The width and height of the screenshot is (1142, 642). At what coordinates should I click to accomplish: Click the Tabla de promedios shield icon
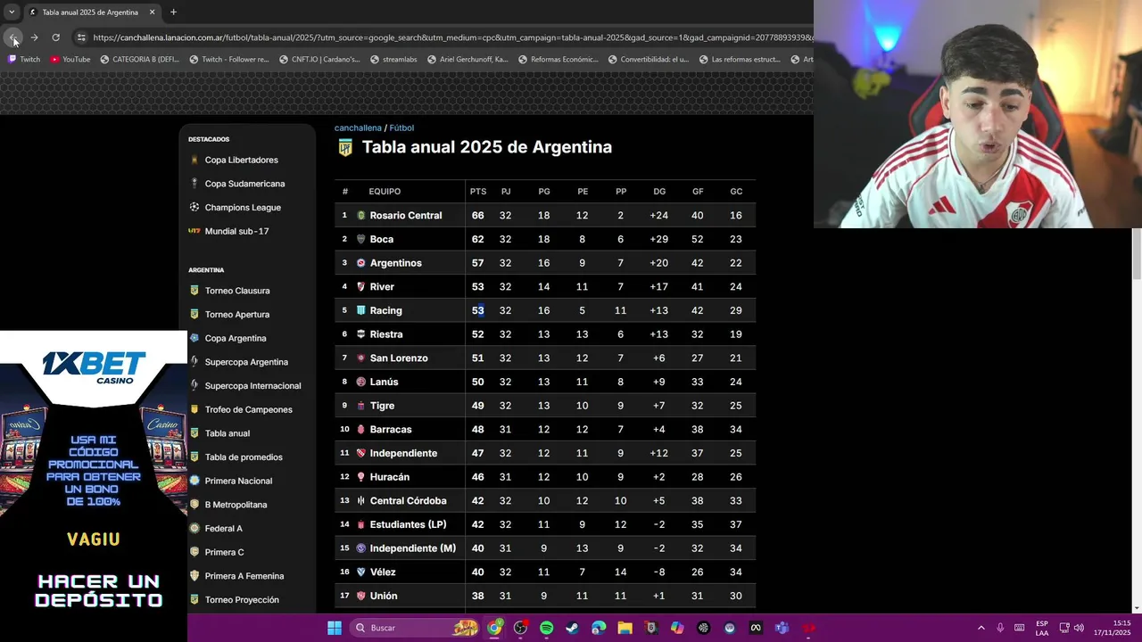point(194,457)
